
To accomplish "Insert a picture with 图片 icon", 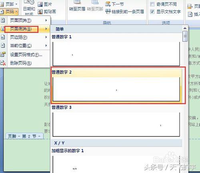I will (x=40, y=4).
